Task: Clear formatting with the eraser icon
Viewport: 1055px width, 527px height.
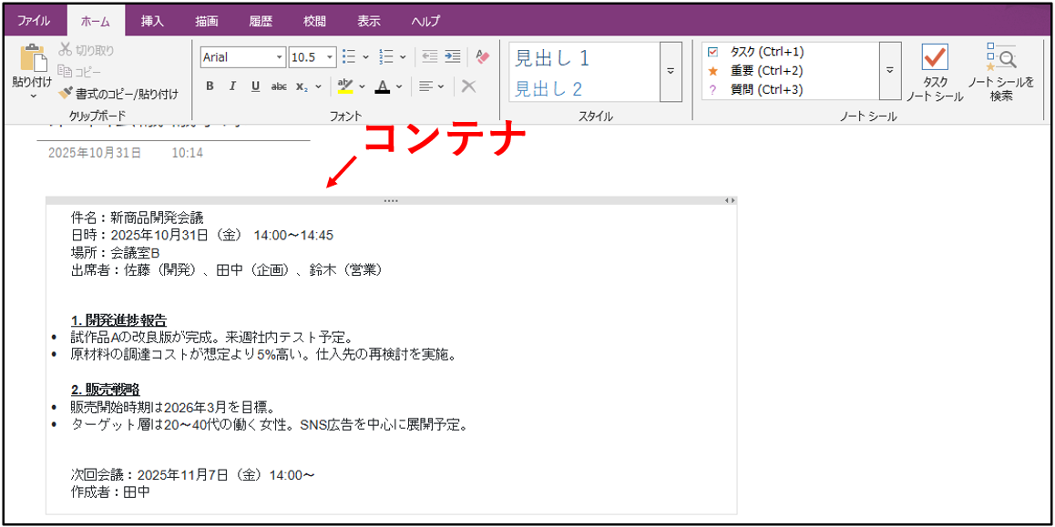Action: pos(467,86)
